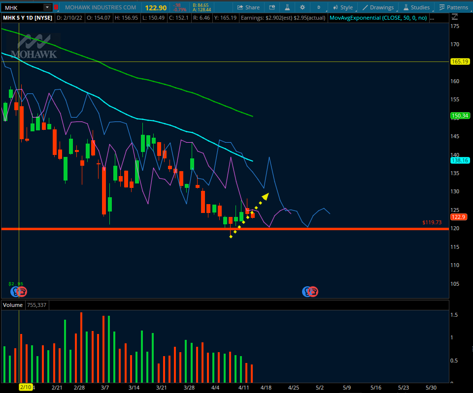Click the red conference call icon near 4/25
The height and width of the screenshot is (393, 473).
coord(313,292)
